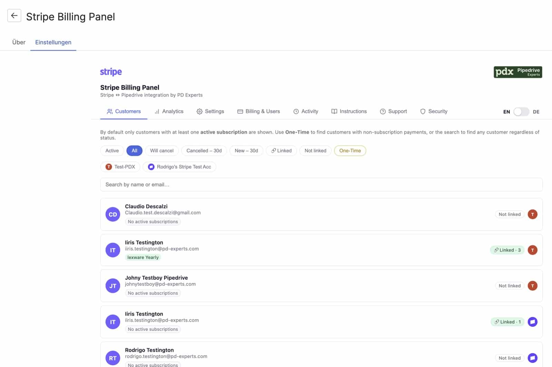Filter by New – 30d
This screenshot has width=552, height=367.
coord(246,151)
